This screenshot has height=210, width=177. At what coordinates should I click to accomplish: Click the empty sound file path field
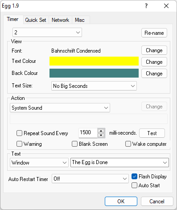[x=89, y=119]
